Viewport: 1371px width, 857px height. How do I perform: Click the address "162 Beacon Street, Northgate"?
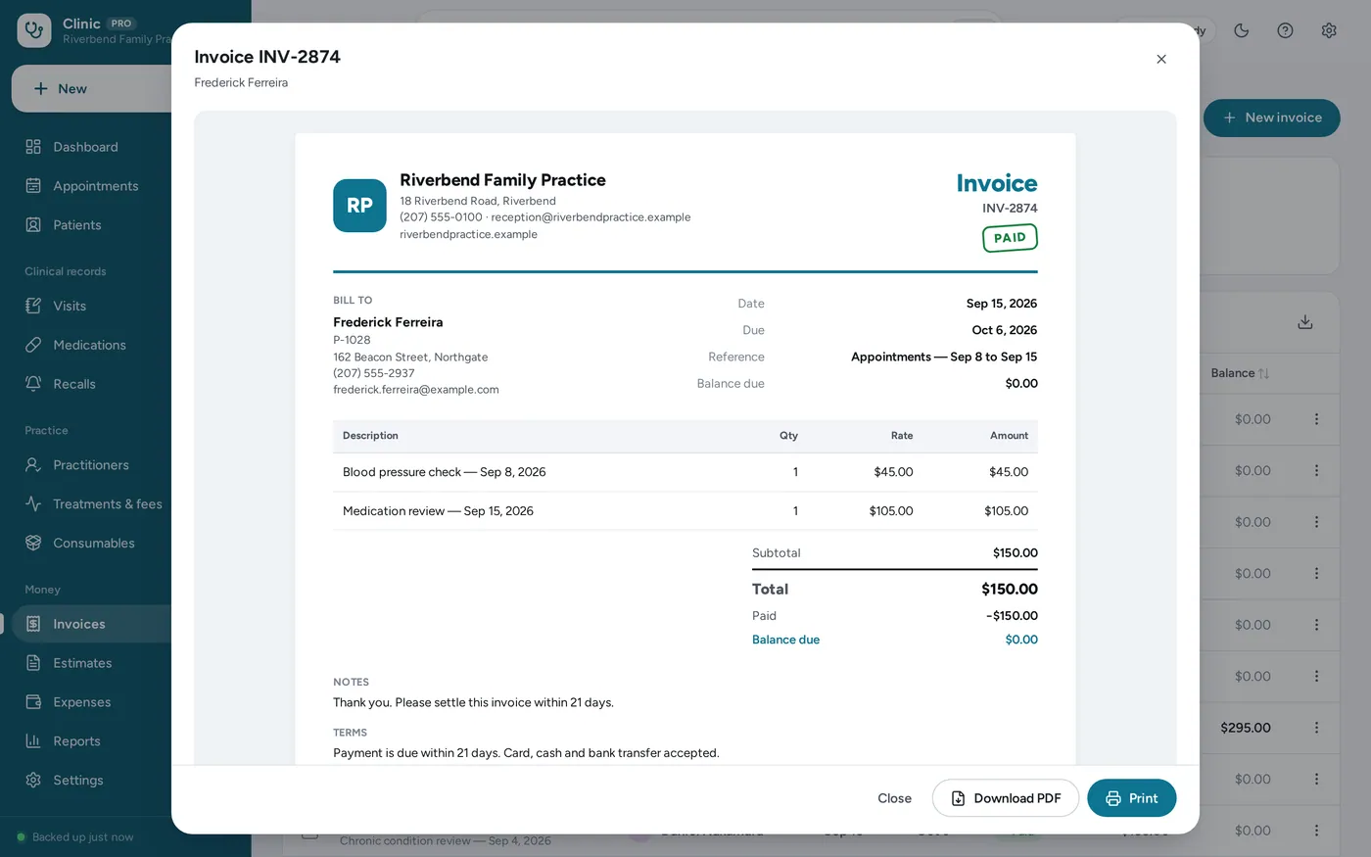coord(410,357)
